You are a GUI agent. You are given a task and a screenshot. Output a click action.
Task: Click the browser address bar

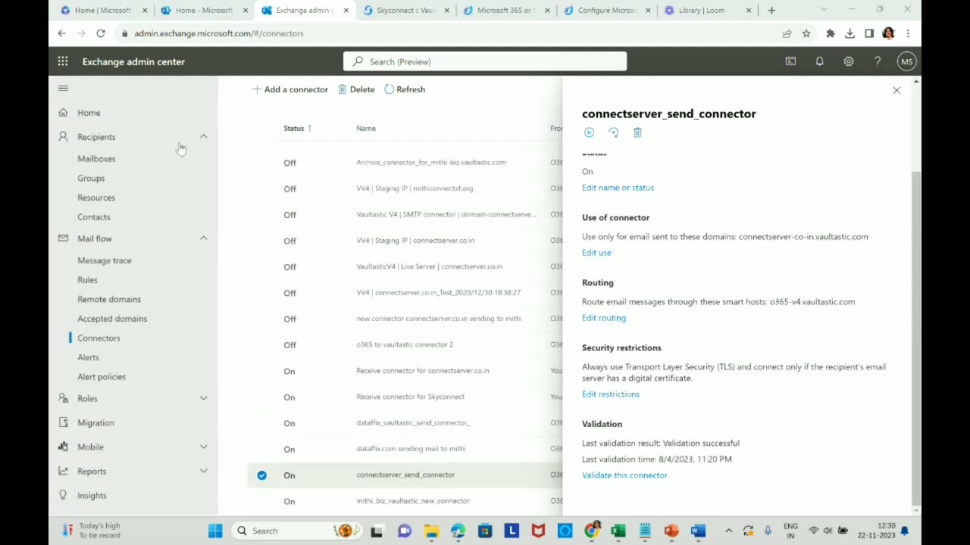pyautogui.click(x=447, y=33)
